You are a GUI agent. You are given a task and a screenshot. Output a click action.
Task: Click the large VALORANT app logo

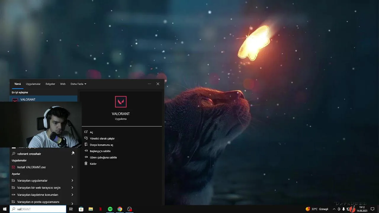click(121, 102)
